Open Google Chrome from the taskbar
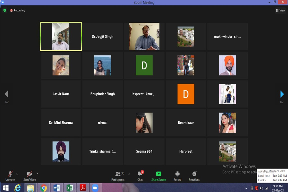The height and width of the screenshot is (192, 288). pyautogui.click(x=44, y=187)
